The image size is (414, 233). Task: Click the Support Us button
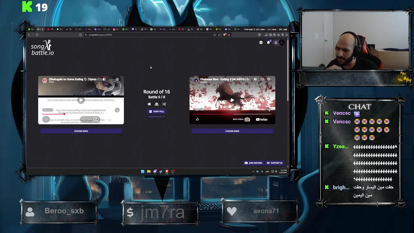275,163
